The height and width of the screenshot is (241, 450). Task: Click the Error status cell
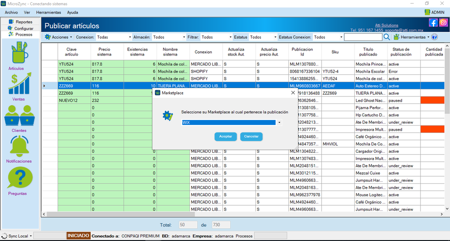click(x=404, y=71)
